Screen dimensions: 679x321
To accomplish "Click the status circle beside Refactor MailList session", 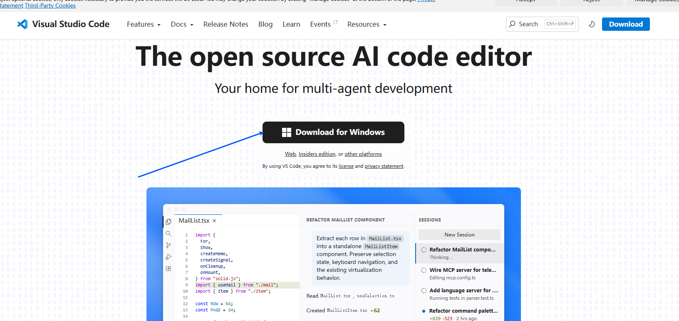I will click(424, 250).
